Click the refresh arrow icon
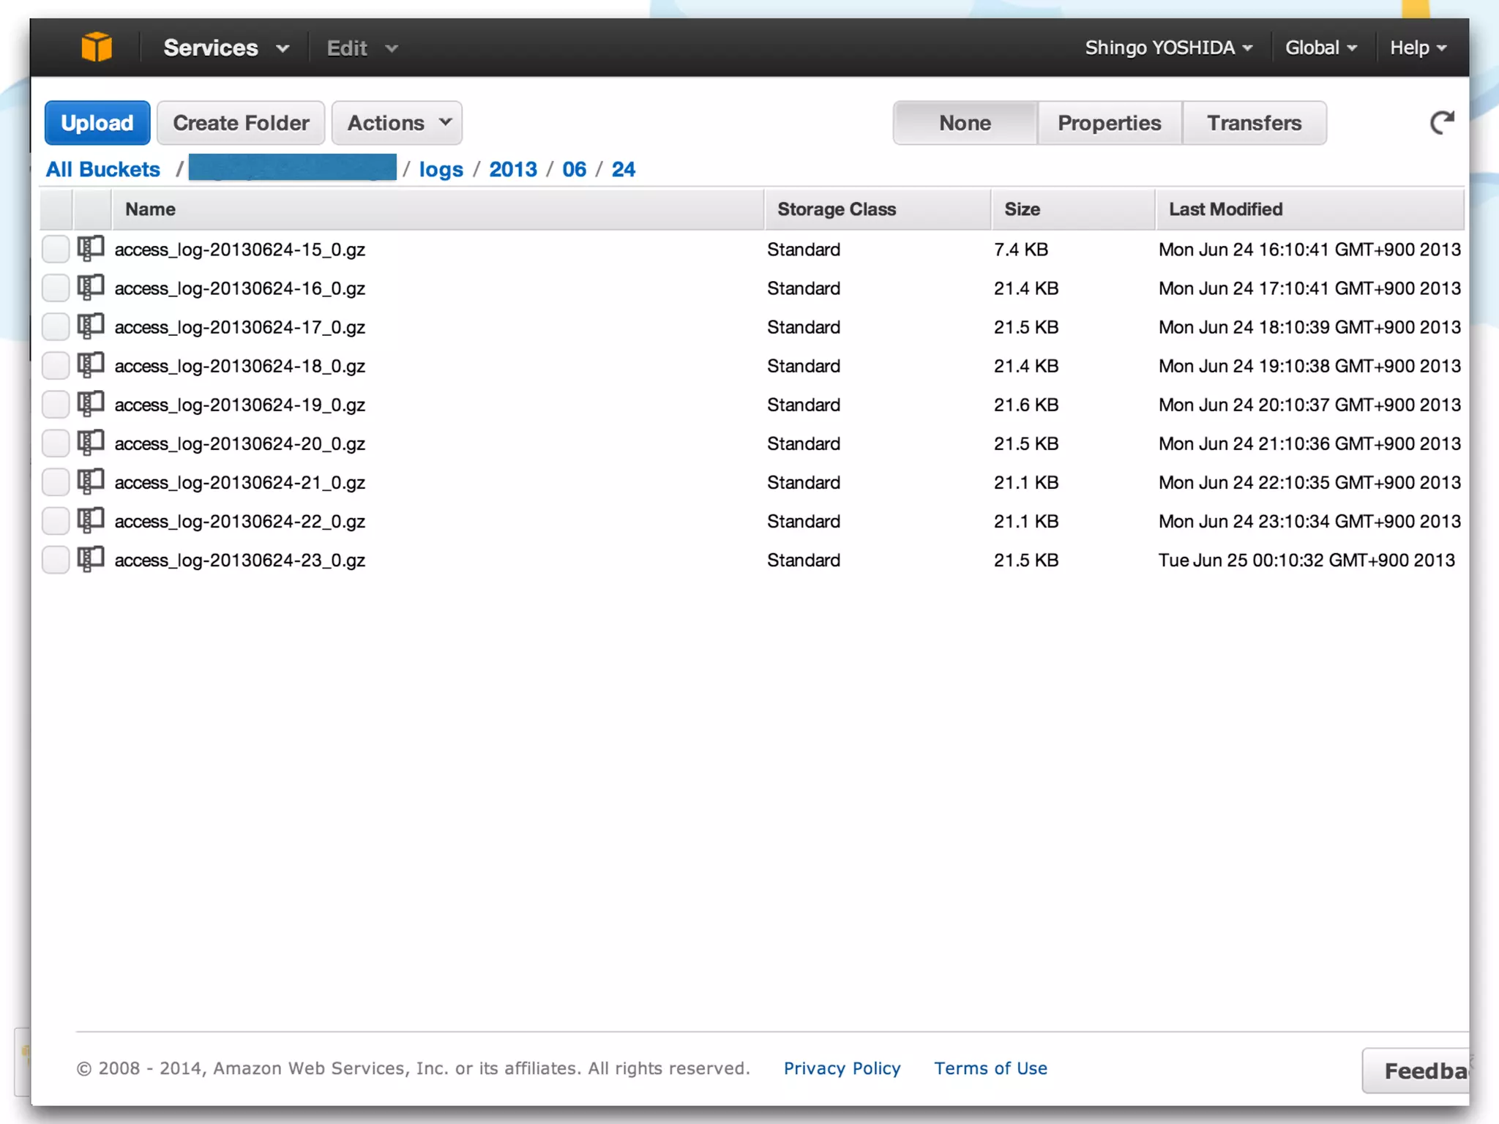Viewport: 1499px width, 1124px height. (x=1441, y=123)
